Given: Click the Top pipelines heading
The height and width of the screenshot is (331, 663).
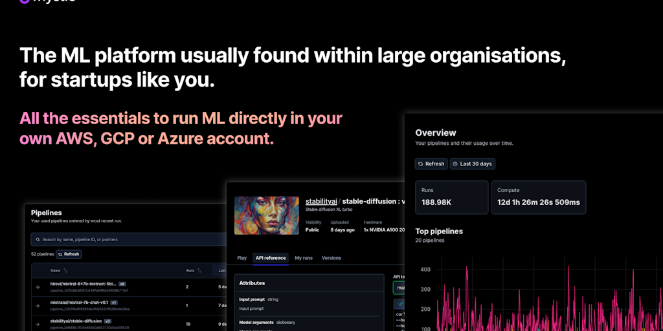Looking at the screenshot, I should tap(439, 231).
